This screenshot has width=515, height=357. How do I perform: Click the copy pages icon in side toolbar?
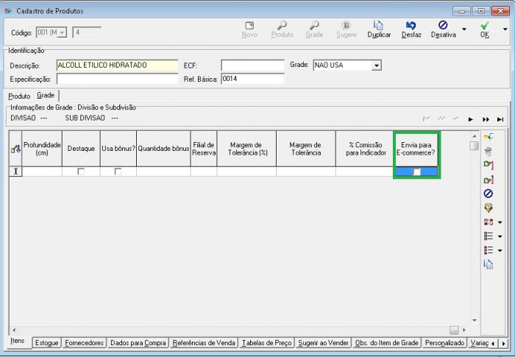tap(488, 264)
